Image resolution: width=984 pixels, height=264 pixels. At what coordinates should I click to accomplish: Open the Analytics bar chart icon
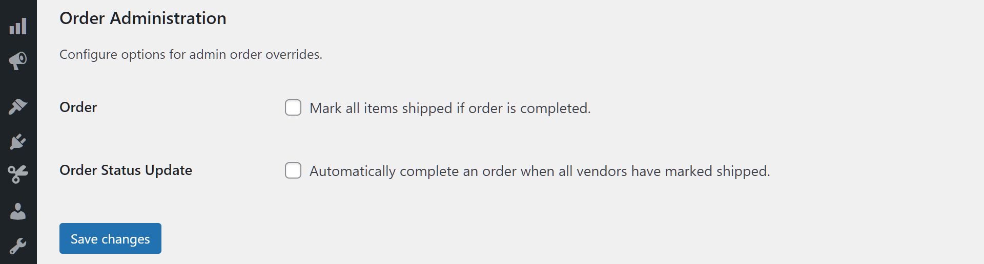tap(18, 27)
